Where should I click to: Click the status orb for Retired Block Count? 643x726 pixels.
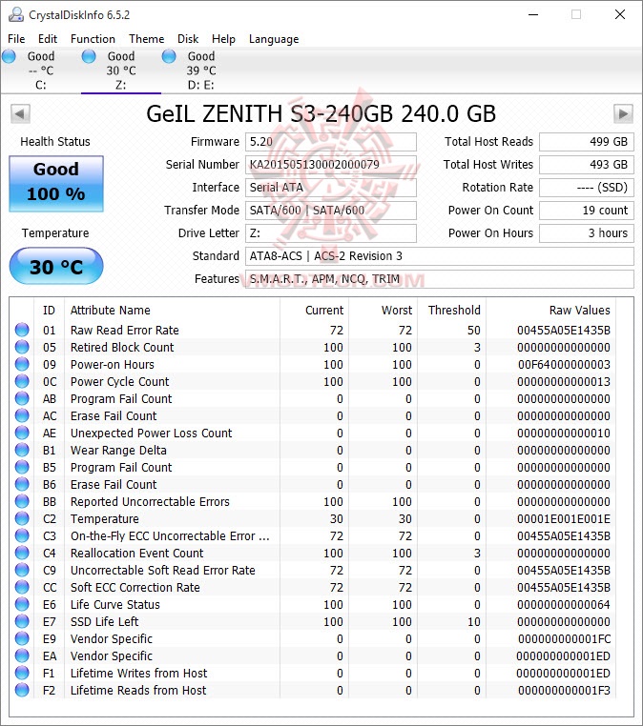point(22,347)
